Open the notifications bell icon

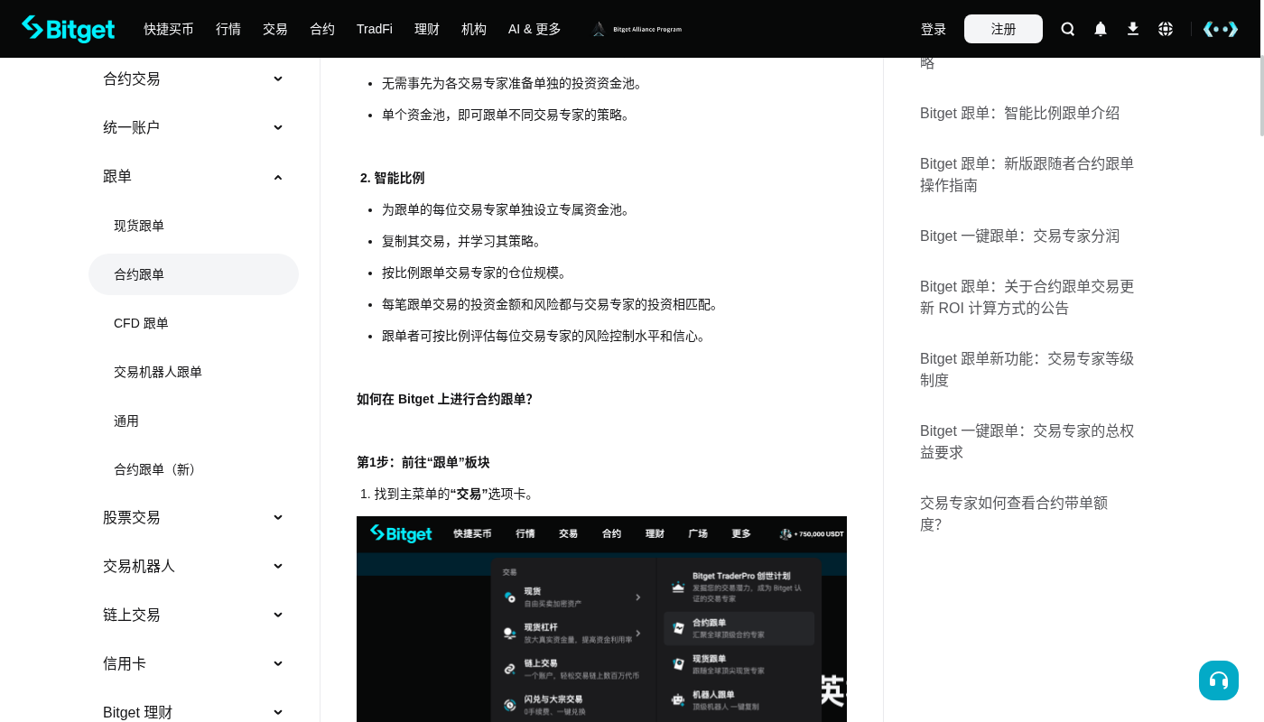tap(1101, 29)
